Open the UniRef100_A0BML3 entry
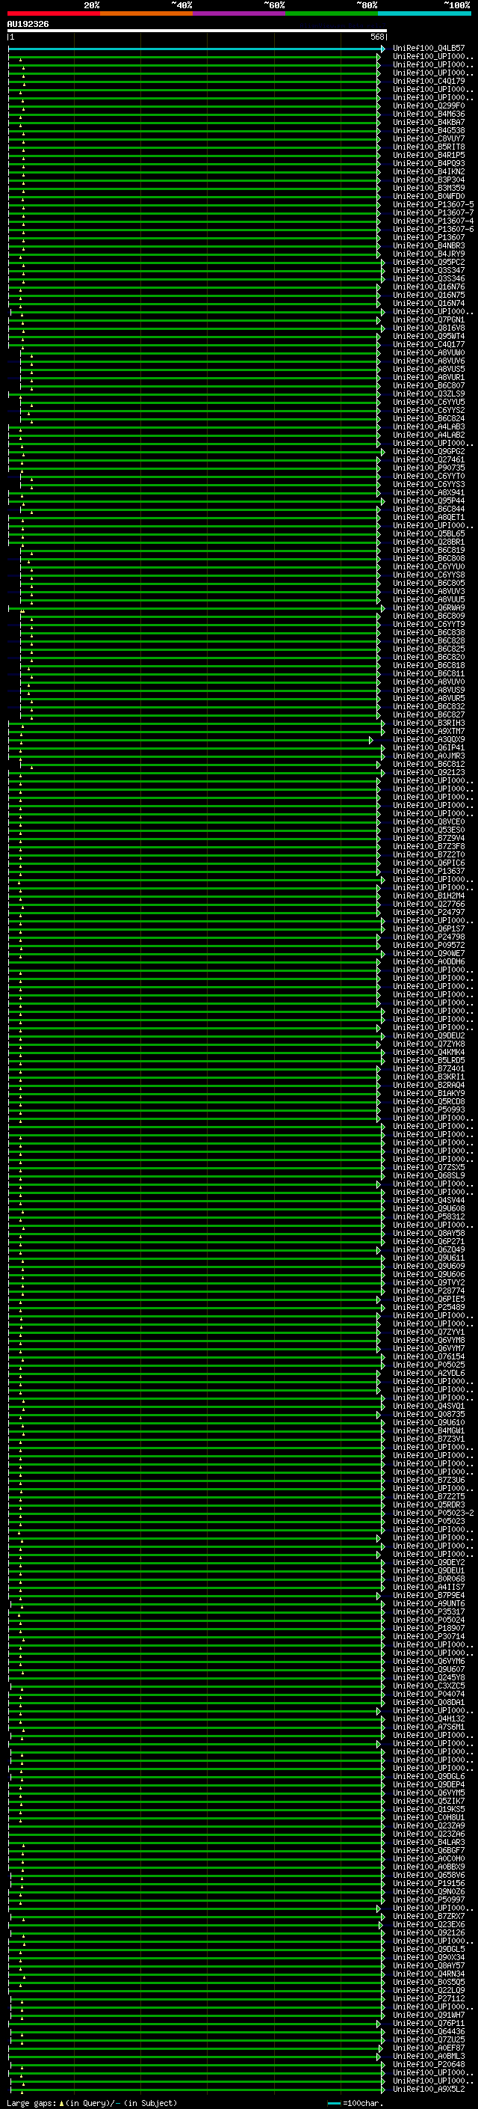The image size is (478, 2109). click(429, 2055)
